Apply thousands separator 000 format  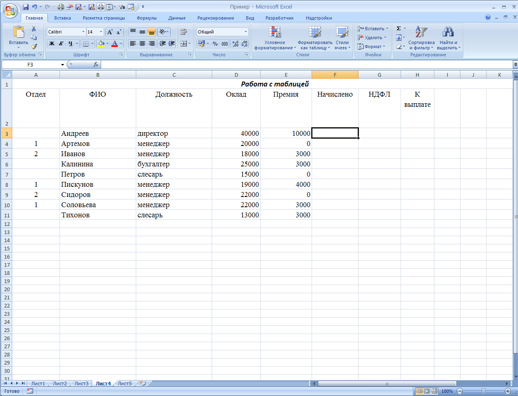coord(225,44)
